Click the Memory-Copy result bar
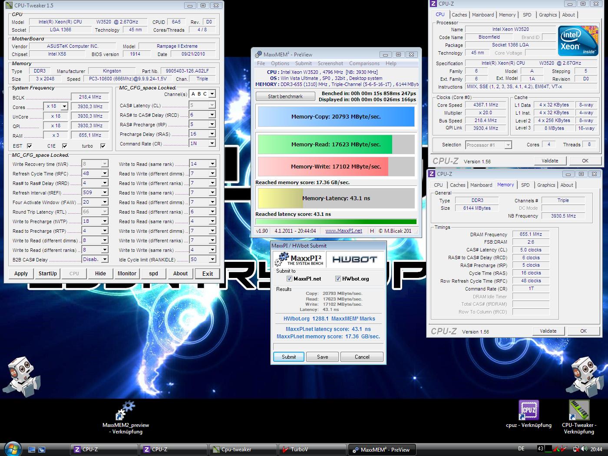Screen dimensions: 608x456 pyautogui.click(x=336, y=117)
